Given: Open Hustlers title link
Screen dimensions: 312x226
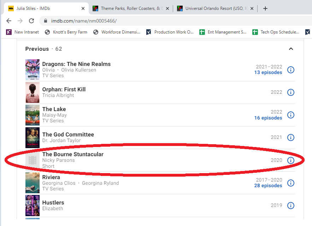Looking at the screenshot, I should [x=53, y=203].
